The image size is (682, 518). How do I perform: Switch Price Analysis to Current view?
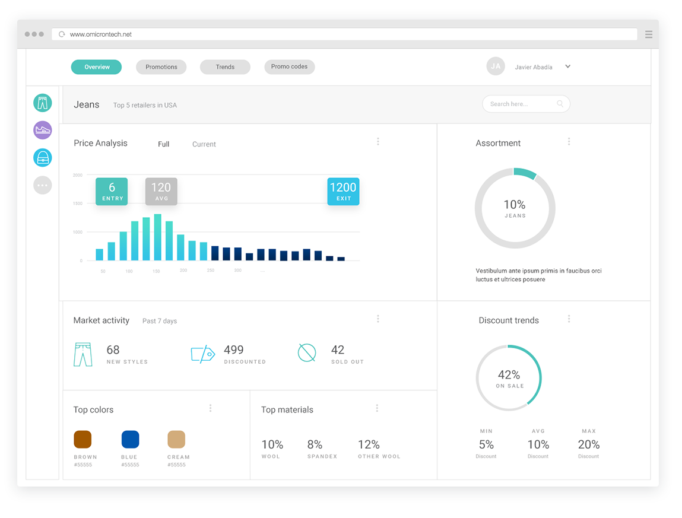tap(204, 144)
